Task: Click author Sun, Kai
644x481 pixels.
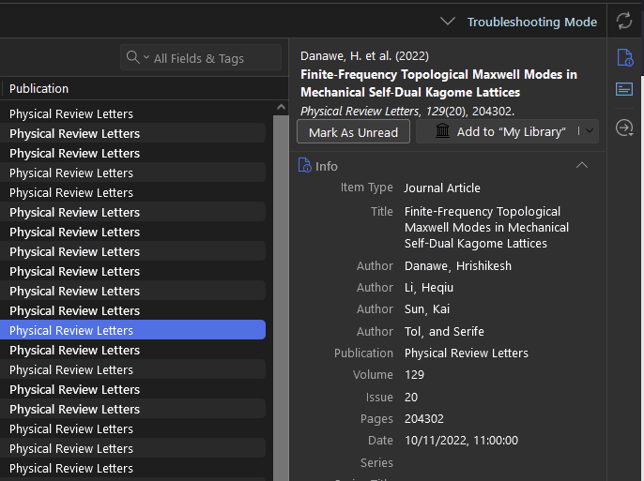Action: [427, 308]
